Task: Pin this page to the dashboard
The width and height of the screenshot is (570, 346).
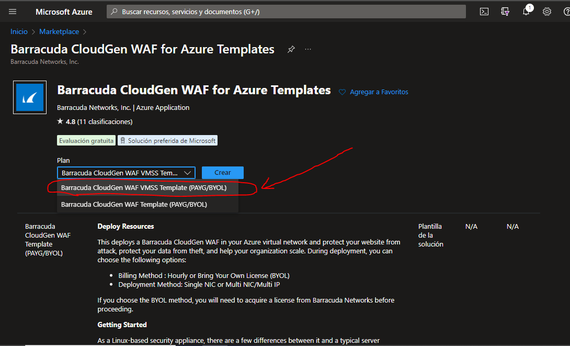Action: tap(291, 49)
